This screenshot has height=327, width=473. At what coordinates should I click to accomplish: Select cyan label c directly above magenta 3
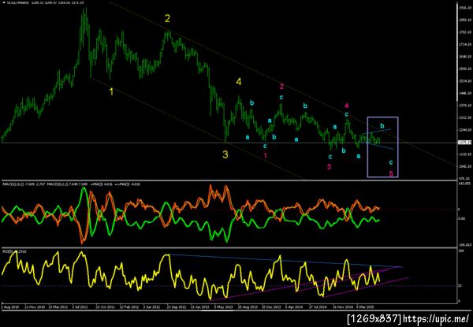click(x=330, y=157)
